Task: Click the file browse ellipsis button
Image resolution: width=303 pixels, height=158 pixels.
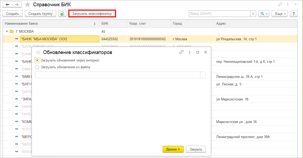Action: point(203,75)
